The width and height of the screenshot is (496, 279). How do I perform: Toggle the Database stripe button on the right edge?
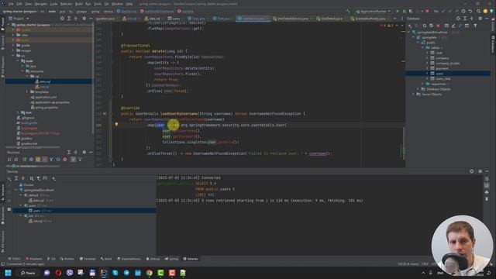(493, 44)
